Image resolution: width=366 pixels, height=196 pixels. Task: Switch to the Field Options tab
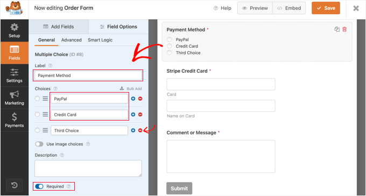(118, 26)
